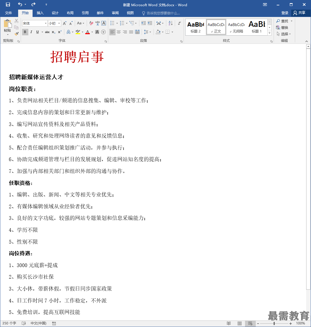Expand the bullet list options arrow

coord(117,23)
